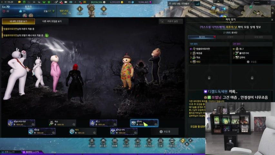Open 라운지 설정 button
This screenshot has width=275, height=155.
pos(171,21)
